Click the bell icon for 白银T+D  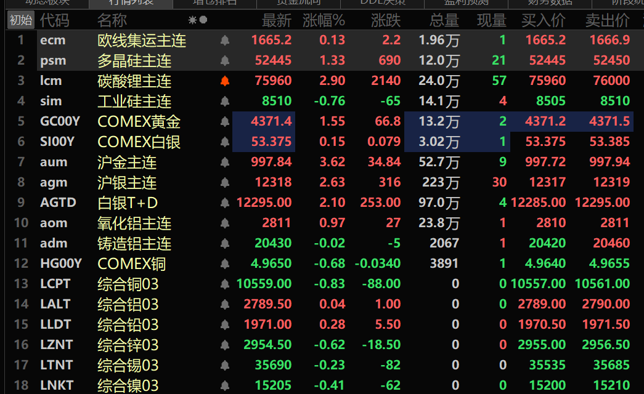pyautogui.click(x=225, y=203)
